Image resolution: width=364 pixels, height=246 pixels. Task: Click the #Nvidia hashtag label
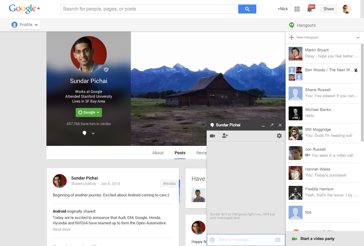[x=169, y=183]
